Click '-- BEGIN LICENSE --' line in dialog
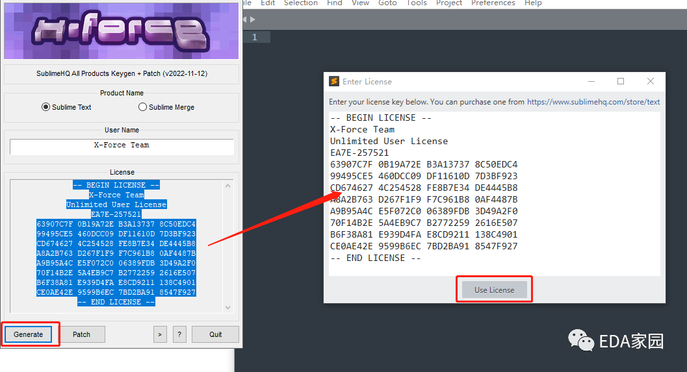This screenshot has width=687, height=372. click(x=381, y=118)
